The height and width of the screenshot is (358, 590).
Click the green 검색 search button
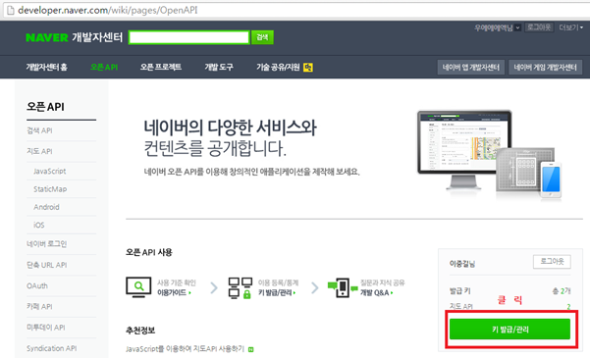(x=262, y=37)
